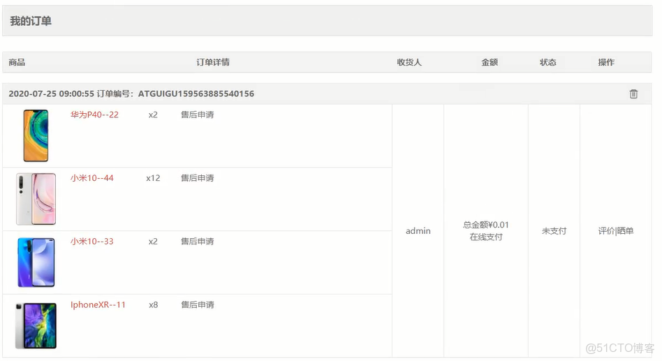Select 售后申请 for IphoneXR--11
This screenshot has height=361, width=662.
click(197, 304)
